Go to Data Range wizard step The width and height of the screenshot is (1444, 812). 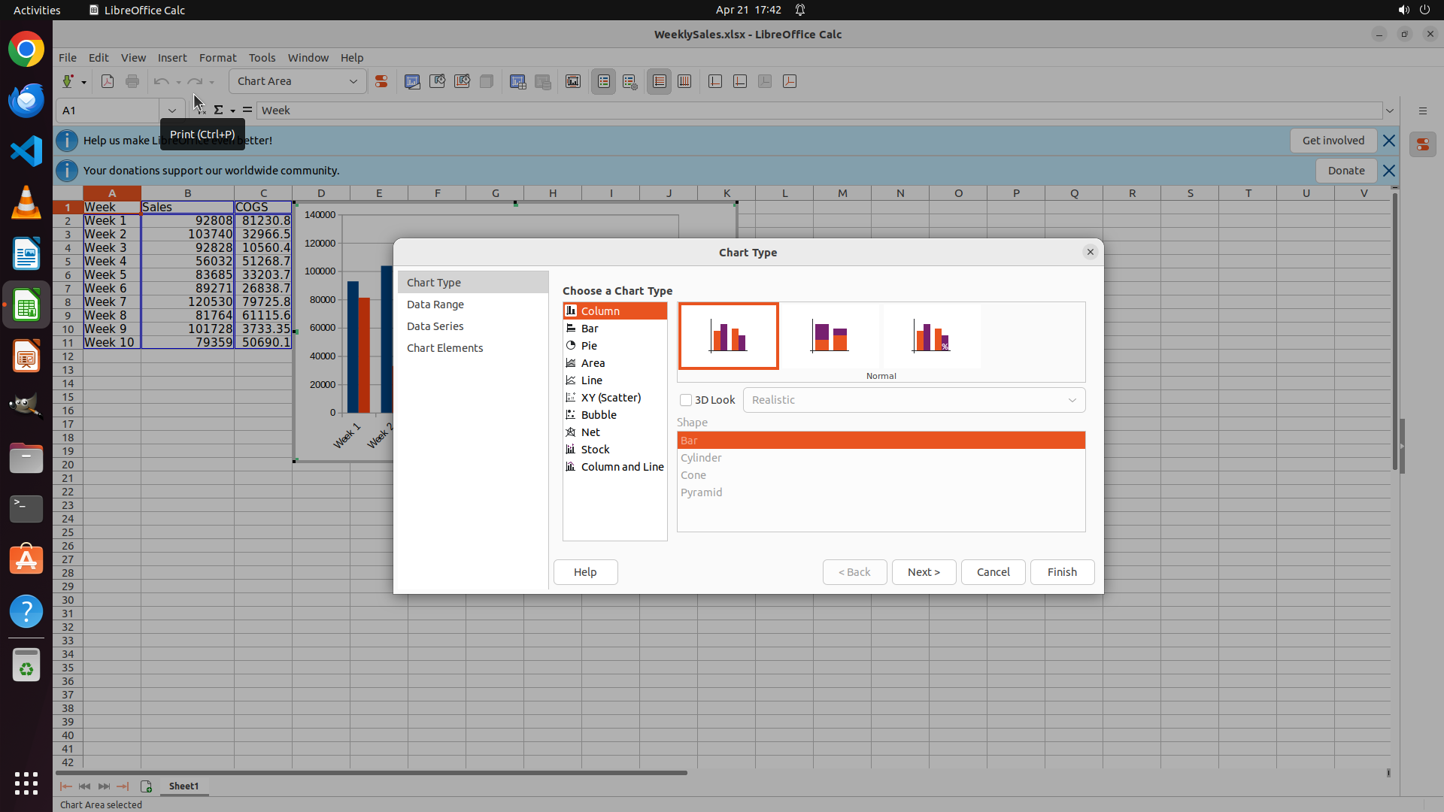tap(435, 304)
